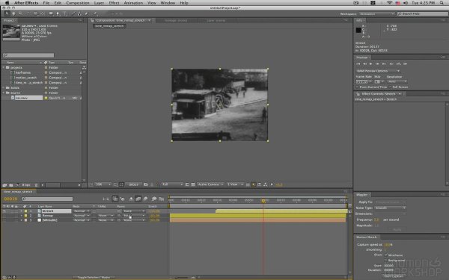The height and width of the screenshot is (280, 449).
Task: Select the Selection arrow tool
Action: click(x=7, y=13)
